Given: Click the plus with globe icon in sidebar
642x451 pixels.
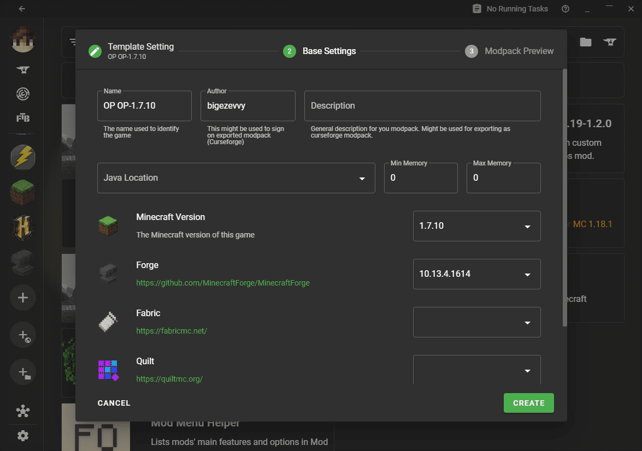Looking at the screenshot, I should [23, 335].
